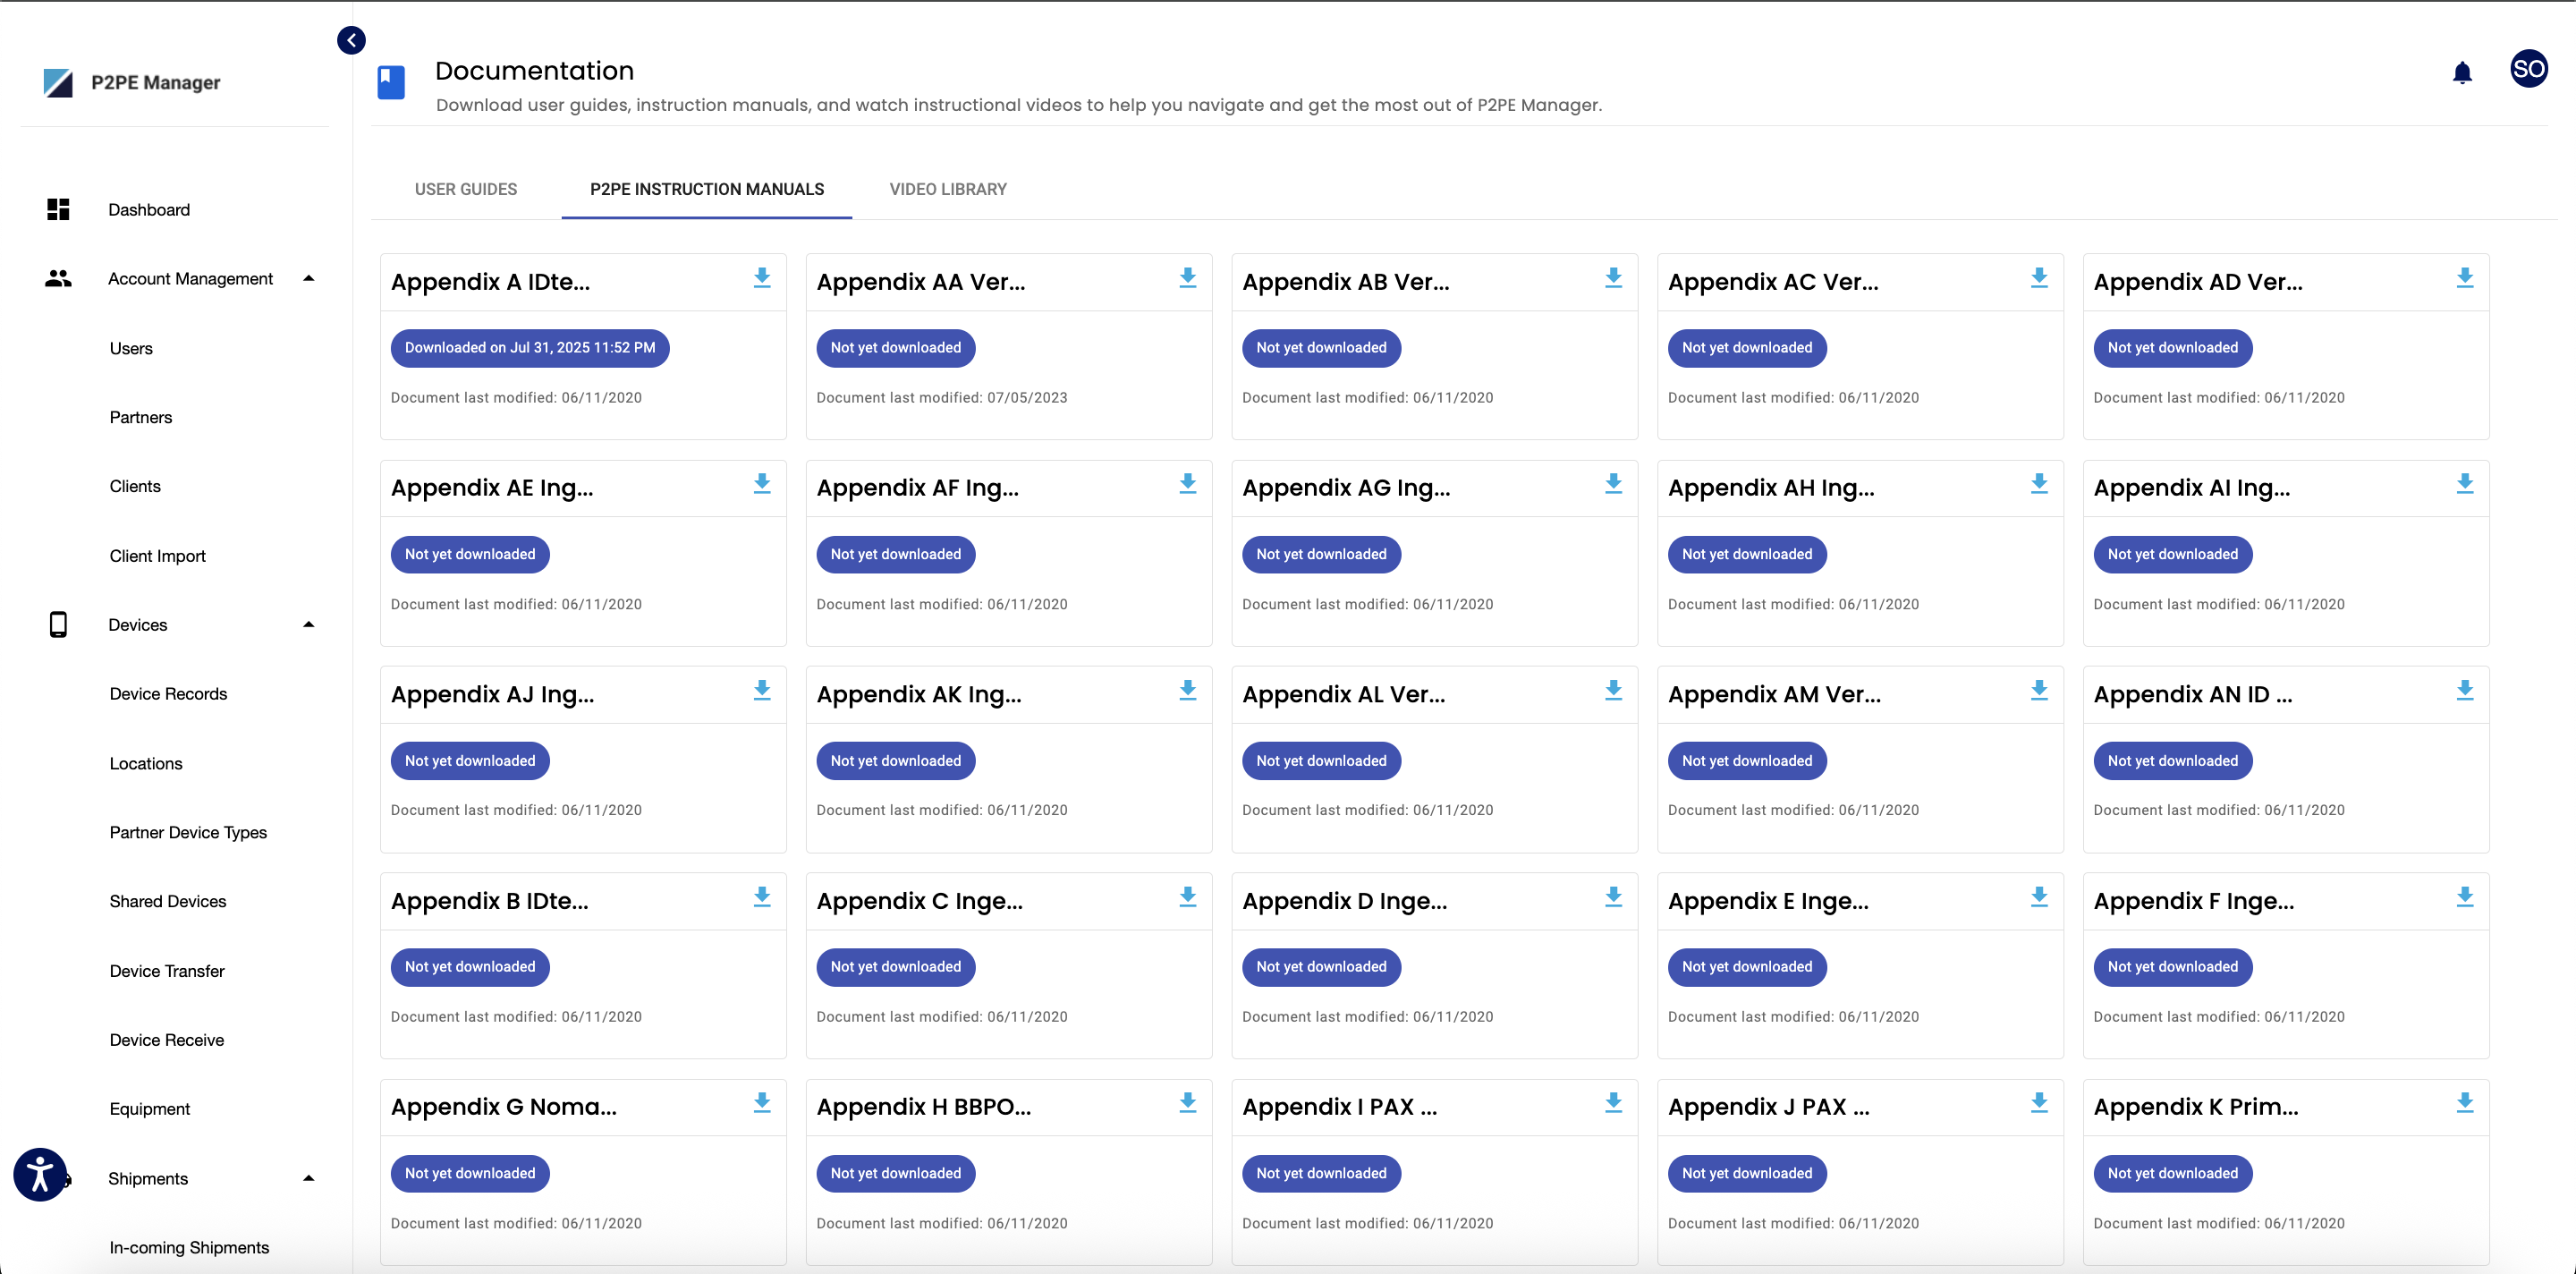Download the Appendix F Inge... manual

click(x=2465, y=897)
